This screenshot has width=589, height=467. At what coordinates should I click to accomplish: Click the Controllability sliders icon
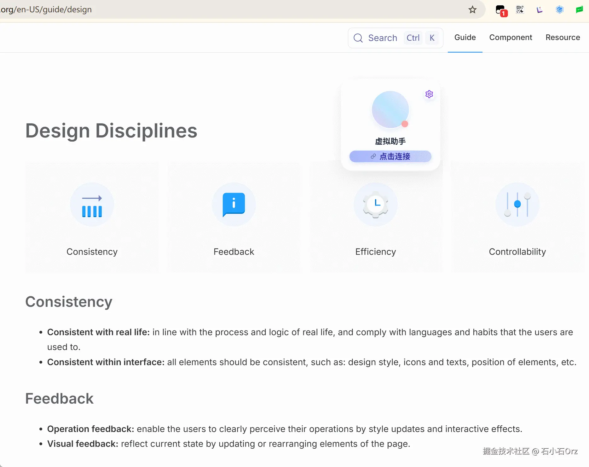(x=517, y=204)
